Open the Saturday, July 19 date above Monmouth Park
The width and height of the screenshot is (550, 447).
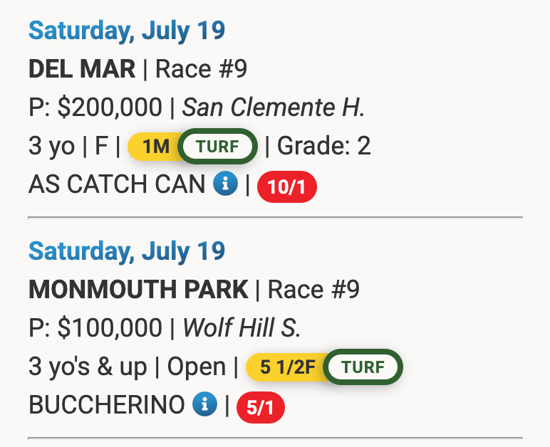(127, 251)
